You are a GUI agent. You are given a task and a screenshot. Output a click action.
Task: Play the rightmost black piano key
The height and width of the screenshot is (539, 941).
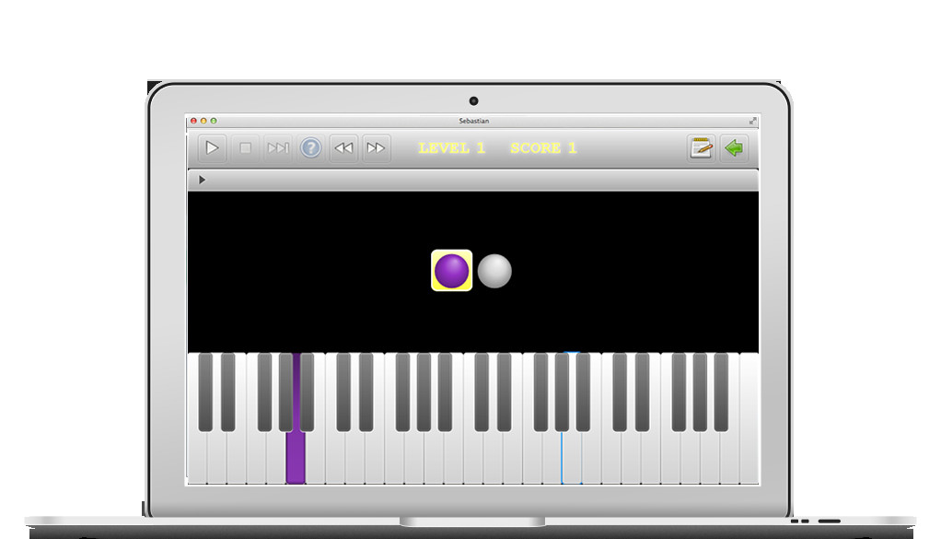point(721,392)
